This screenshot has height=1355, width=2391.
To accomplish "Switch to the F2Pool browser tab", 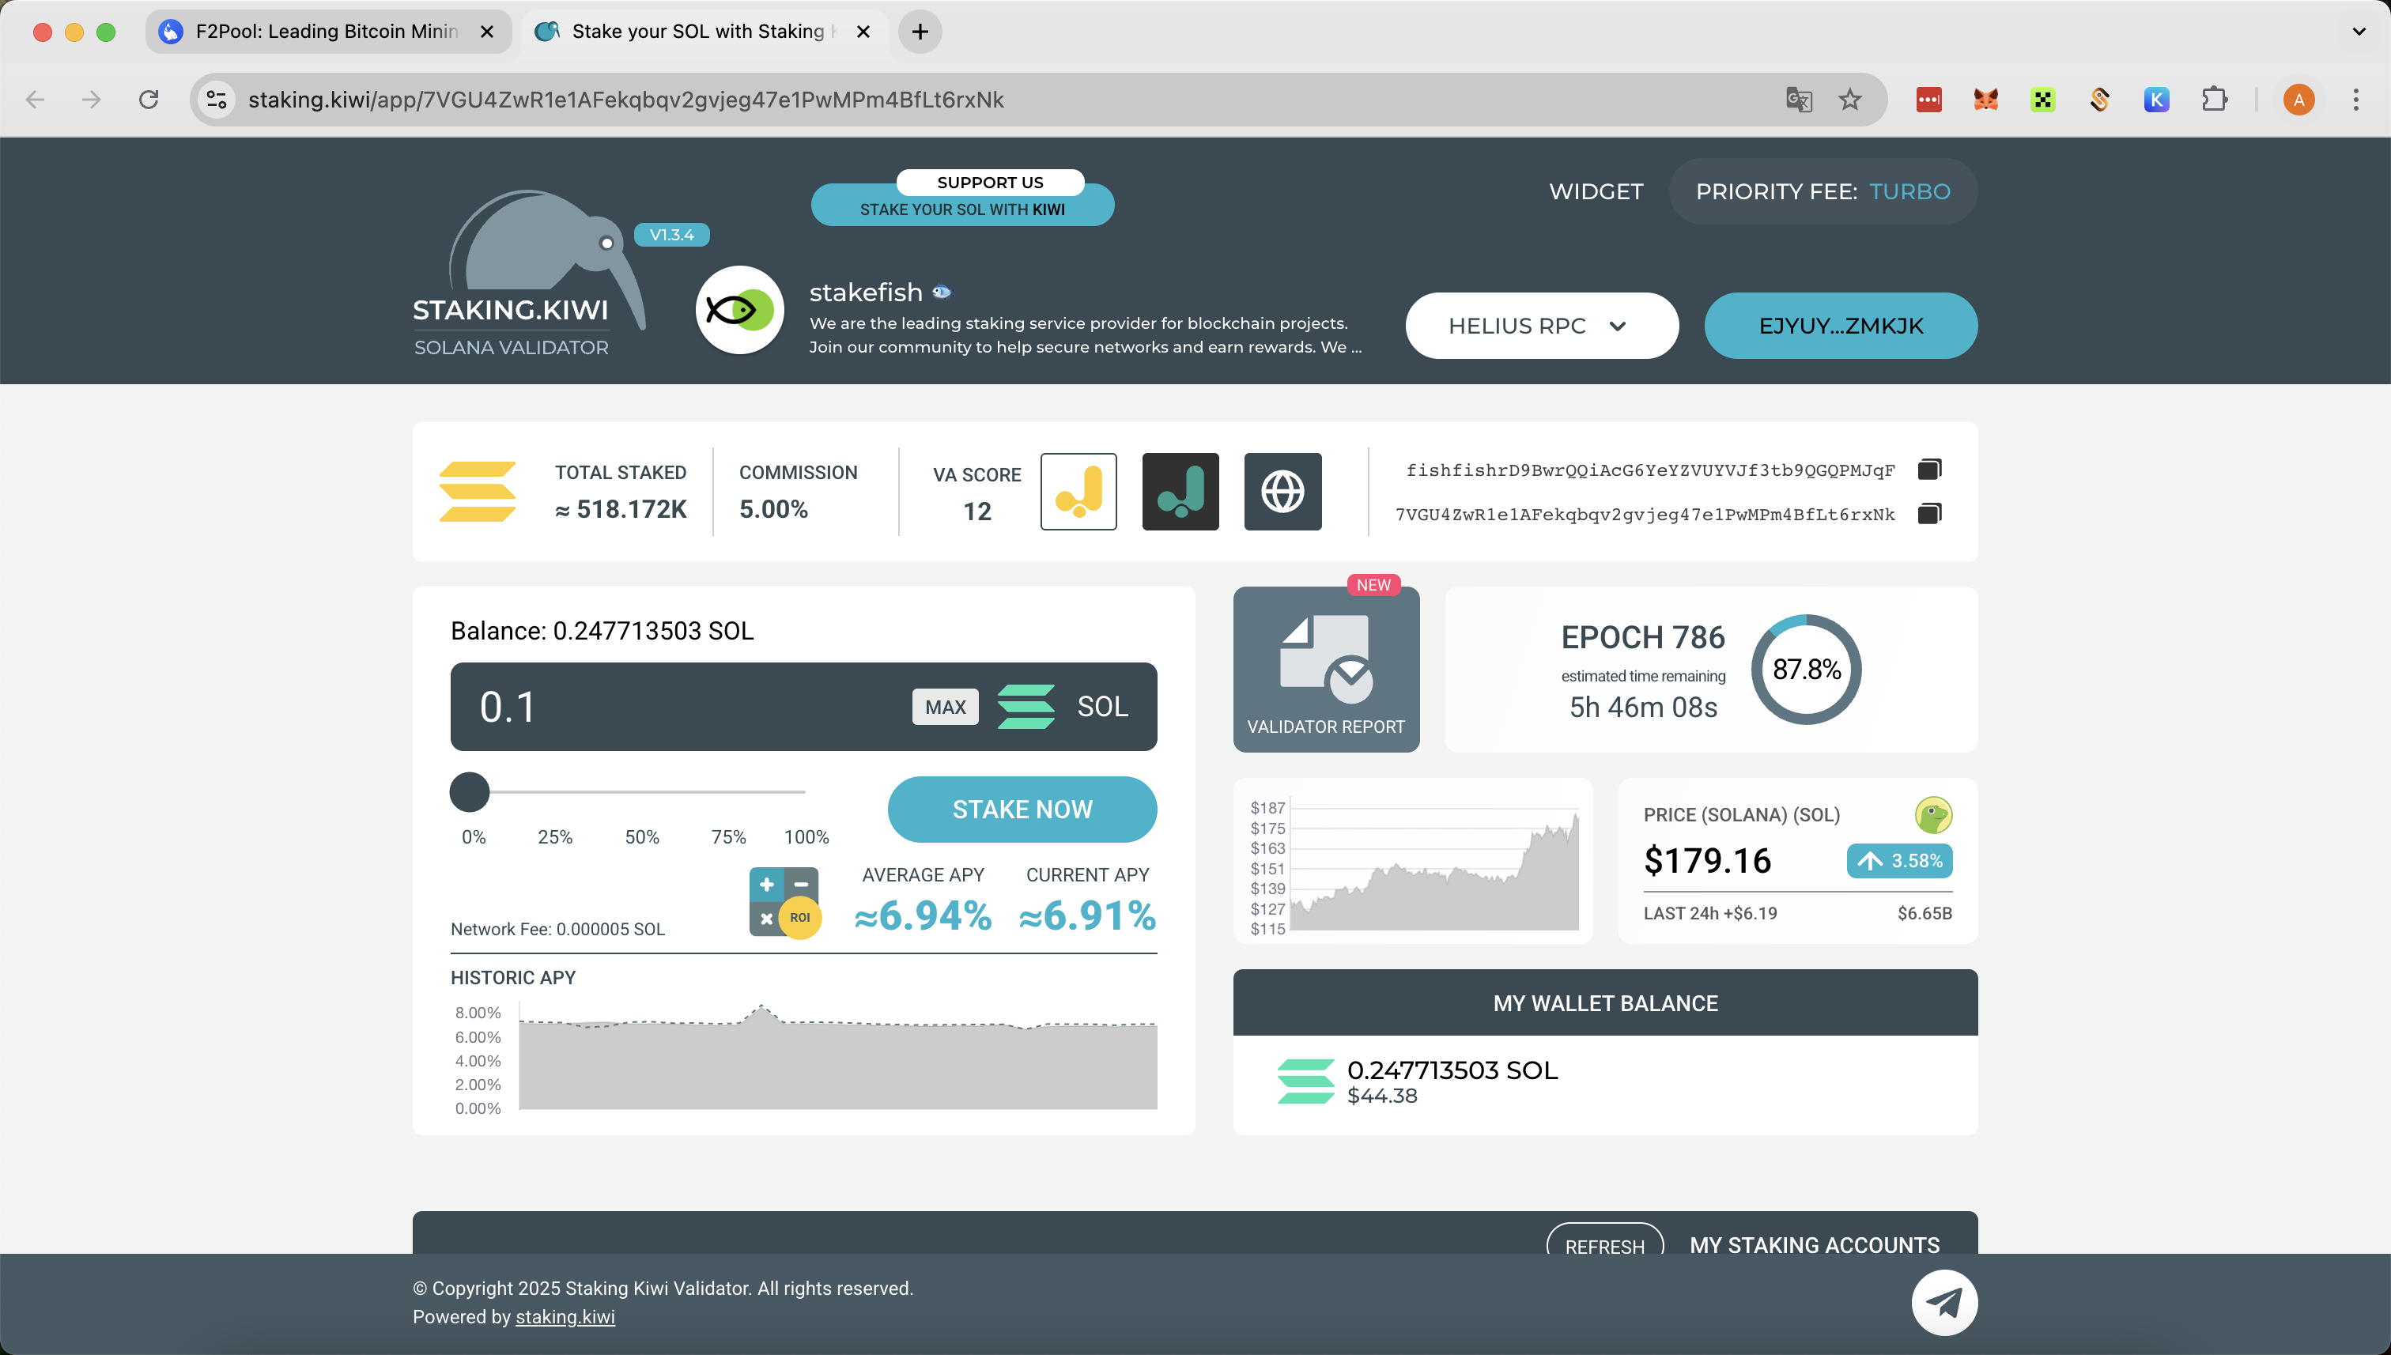I will tap(326, 32).
